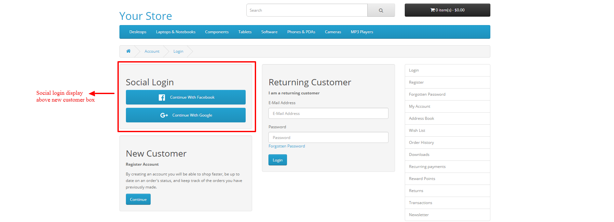
Task: Click Continue under New Customer
Action: [138, 200]
